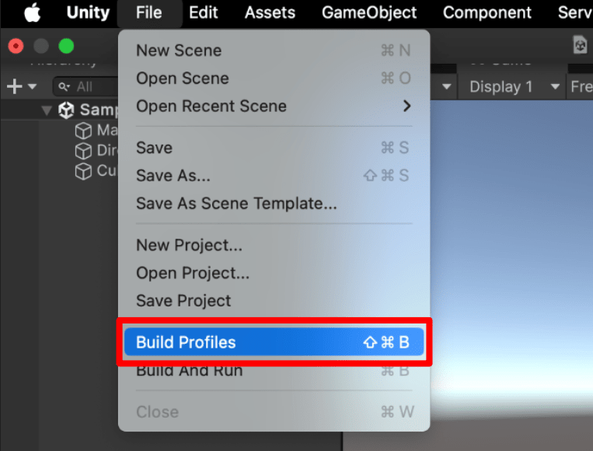Click Save As Scene Template option

[x=236, y=204]
